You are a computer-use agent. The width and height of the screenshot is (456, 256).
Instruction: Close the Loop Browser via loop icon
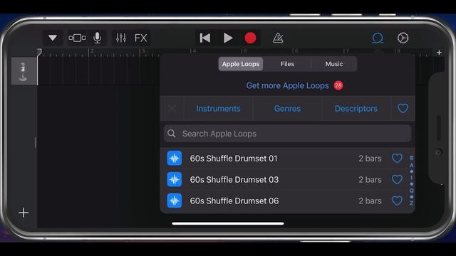(378, 38)
